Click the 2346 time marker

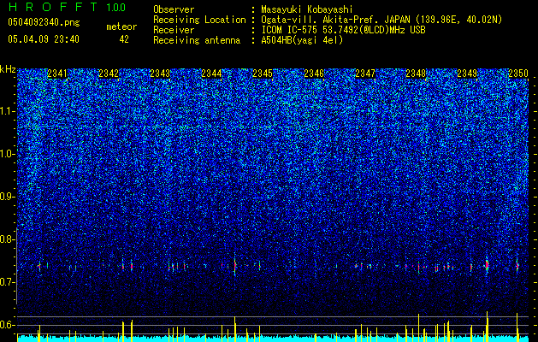click(x=314, y=74)
